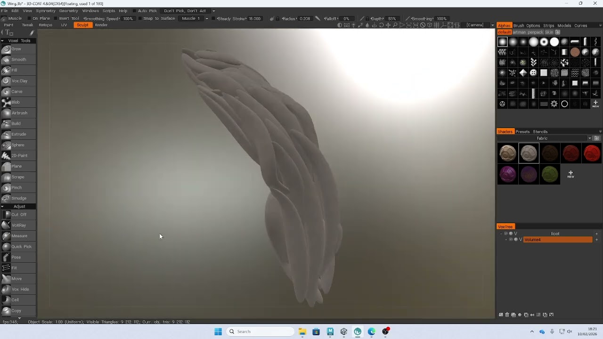This screenshot has height=339, width=603.
Task: Select the Plane tool
Action: pyautogui.click(x=18, y=166)
